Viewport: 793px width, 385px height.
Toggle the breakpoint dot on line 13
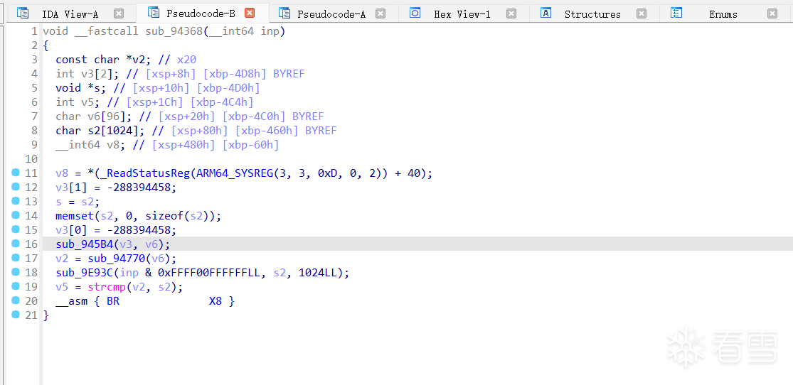16,201
